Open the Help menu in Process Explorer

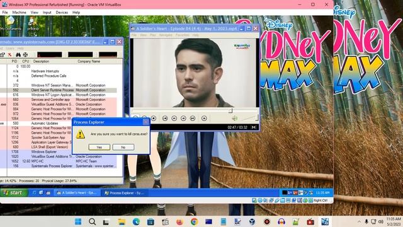(x=21, y=49)
